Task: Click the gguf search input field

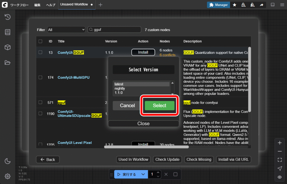Action: coord(114,30)
